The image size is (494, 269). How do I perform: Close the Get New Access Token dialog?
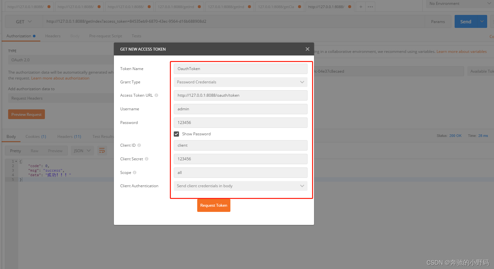pos(307,49)
